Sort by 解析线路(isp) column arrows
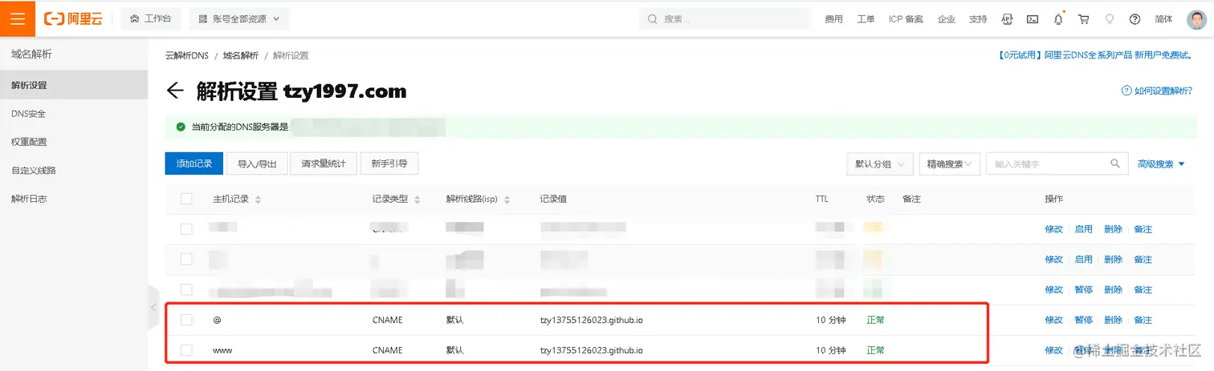 [508, 200]
